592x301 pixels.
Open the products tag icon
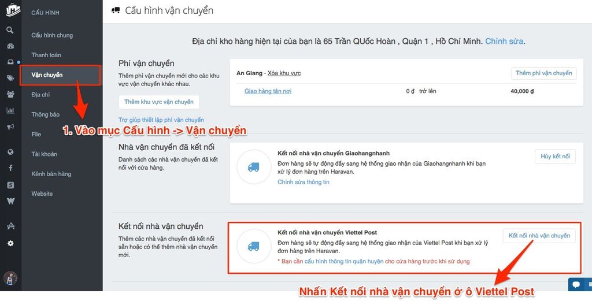pyautogui.click(x=10, y=78)
